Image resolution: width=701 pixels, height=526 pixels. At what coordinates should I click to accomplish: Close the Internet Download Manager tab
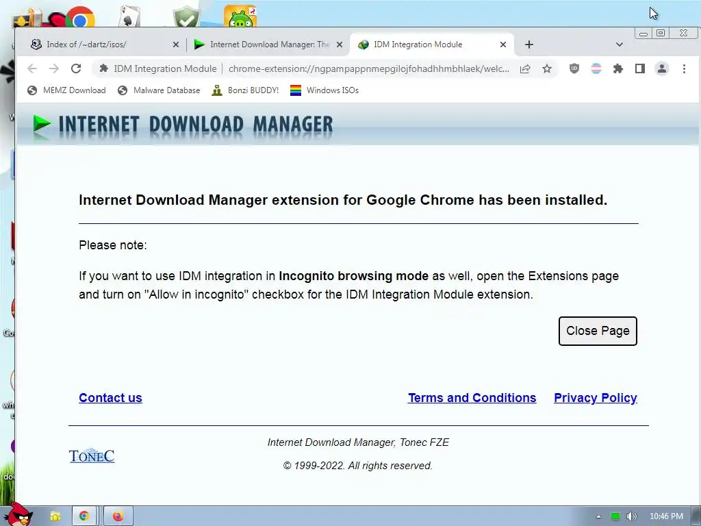[x=340, y=45]
